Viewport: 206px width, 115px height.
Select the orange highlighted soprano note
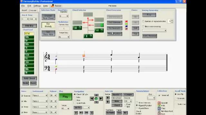[84, 56]
